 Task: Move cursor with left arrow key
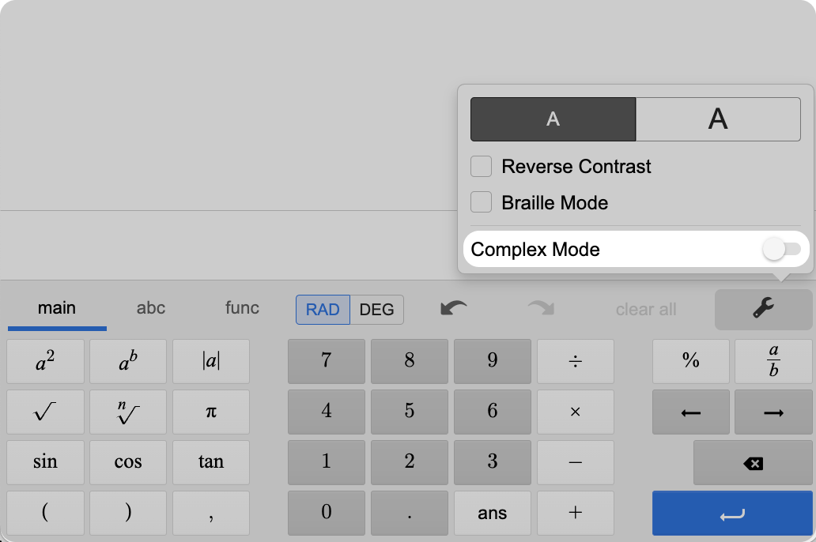[691, 412]
